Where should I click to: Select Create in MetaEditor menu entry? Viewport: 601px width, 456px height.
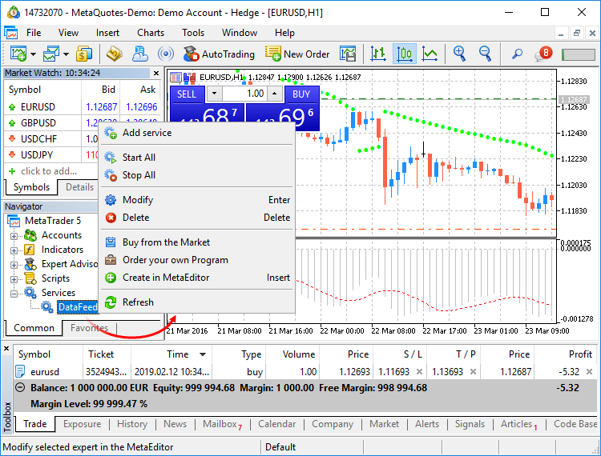coord(165,278)
